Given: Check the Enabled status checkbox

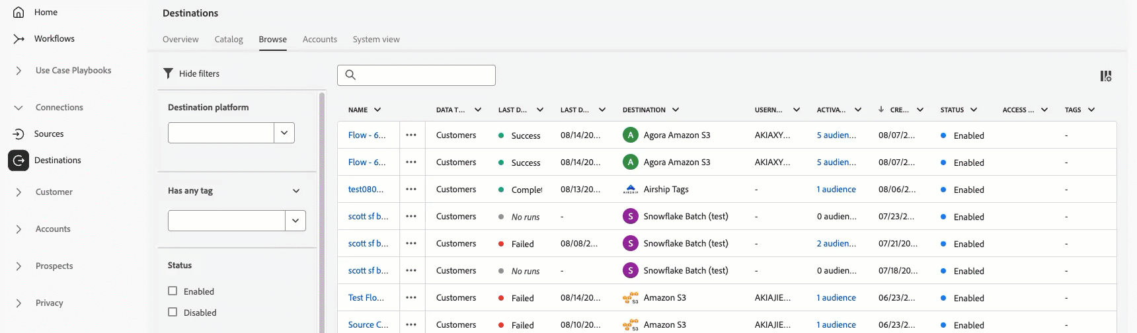Looking at the screenshot, I should [173, 291].
